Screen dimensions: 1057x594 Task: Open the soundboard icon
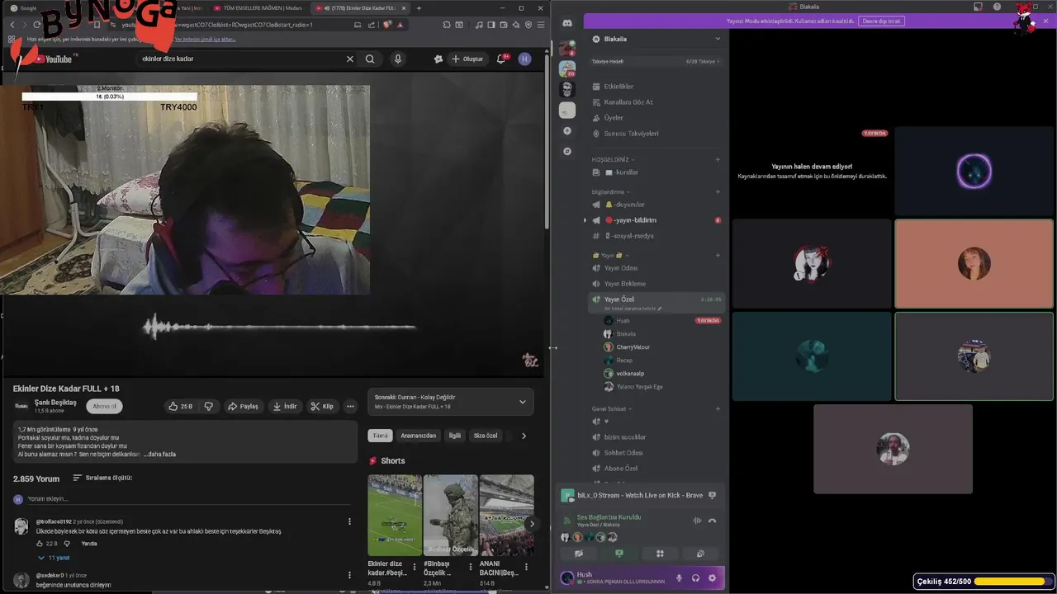[x=700, y=554]
